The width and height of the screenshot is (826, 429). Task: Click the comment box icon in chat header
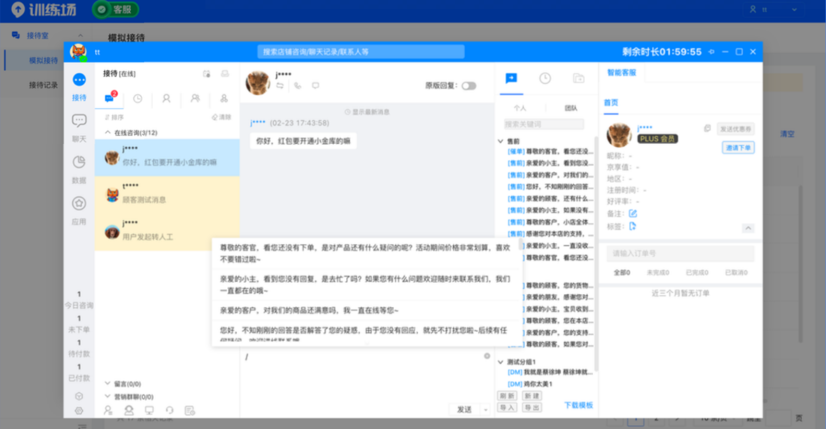point(315,86)
